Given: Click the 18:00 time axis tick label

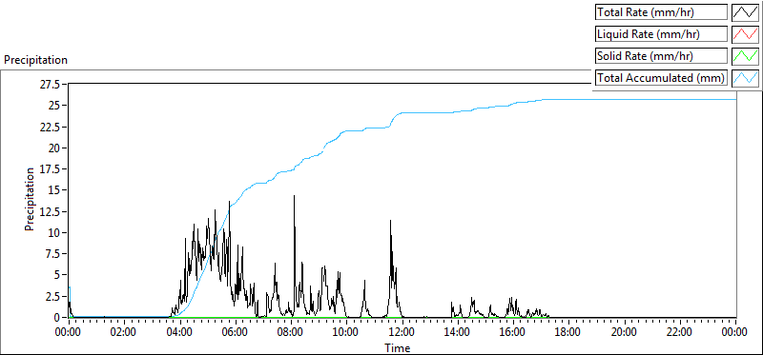Looking at the screenshot, I should [567, 332].
